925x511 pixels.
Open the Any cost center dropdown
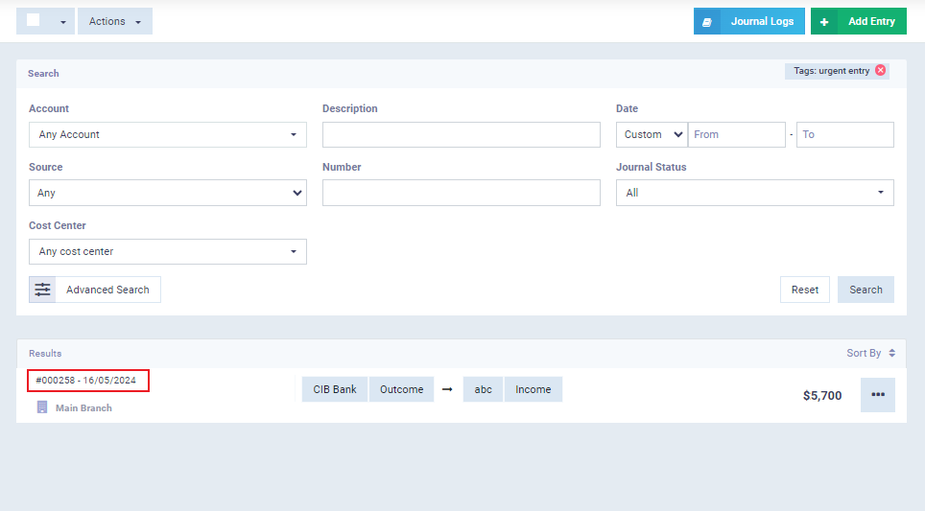pyautogui.click(x=168, y=252)
